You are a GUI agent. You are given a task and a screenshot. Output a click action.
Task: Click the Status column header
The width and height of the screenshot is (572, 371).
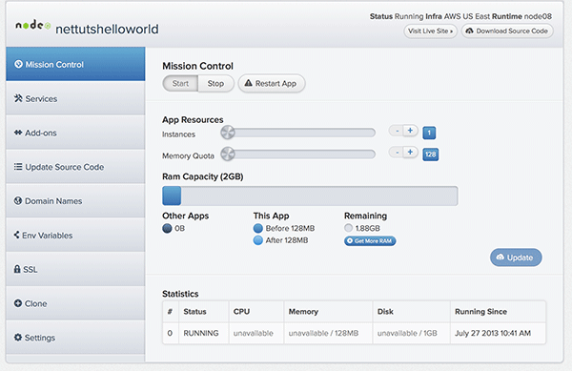pos(204,312)
